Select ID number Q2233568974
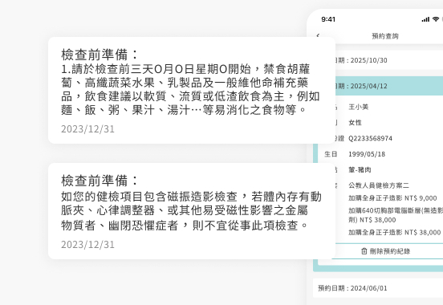443x305 pixels. [371, 138]
